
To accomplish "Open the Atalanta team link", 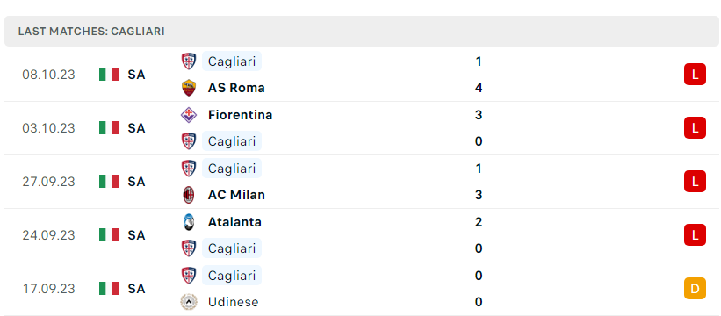I will [234, 222].
